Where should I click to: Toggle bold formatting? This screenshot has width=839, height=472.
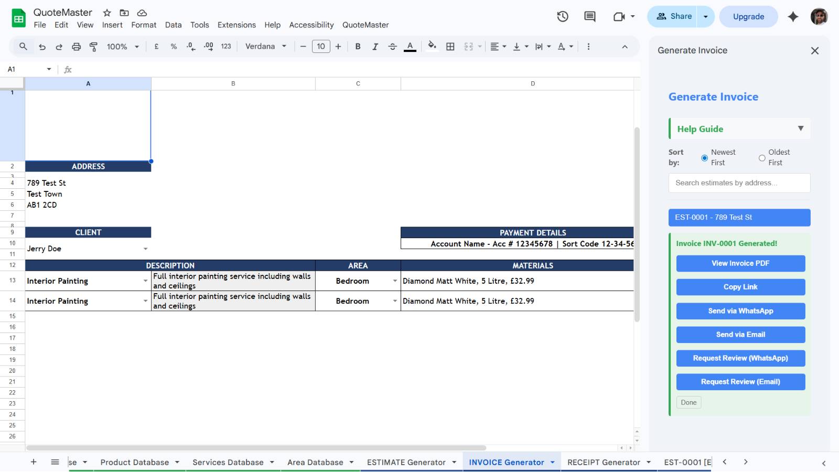click(x=358, y=46)
